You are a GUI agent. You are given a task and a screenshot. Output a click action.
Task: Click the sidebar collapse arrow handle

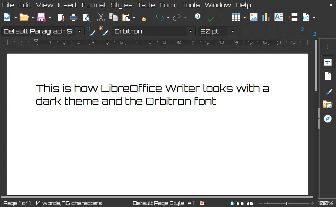(x=319, y=119)
